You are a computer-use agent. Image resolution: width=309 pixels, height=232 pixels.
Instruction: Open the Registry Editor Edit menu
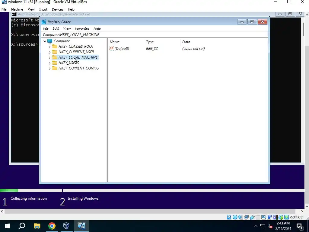point(56,28)
